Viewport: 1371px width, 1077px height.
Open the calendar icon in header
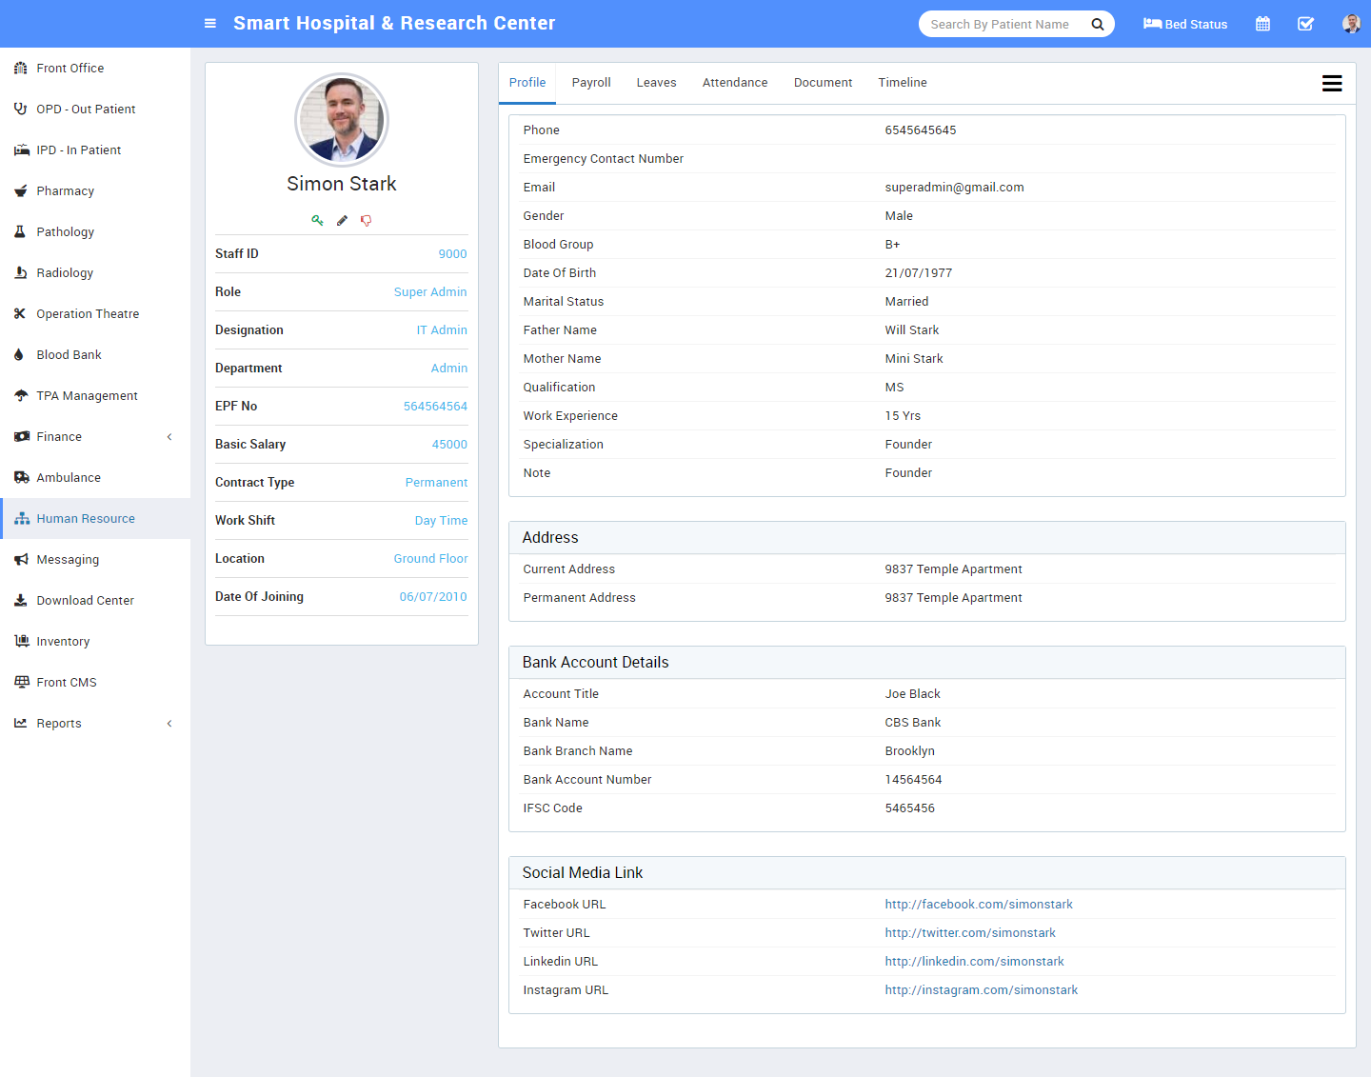pos(1262,24)
